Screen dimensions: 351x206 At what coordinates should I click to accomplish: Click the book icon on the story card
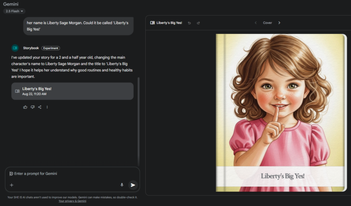[17, 91]
